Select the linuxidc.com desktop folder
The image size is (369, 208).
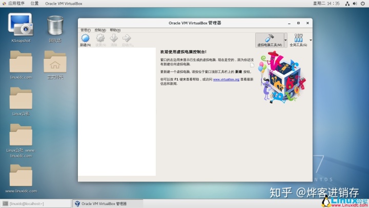coord(20,65)
